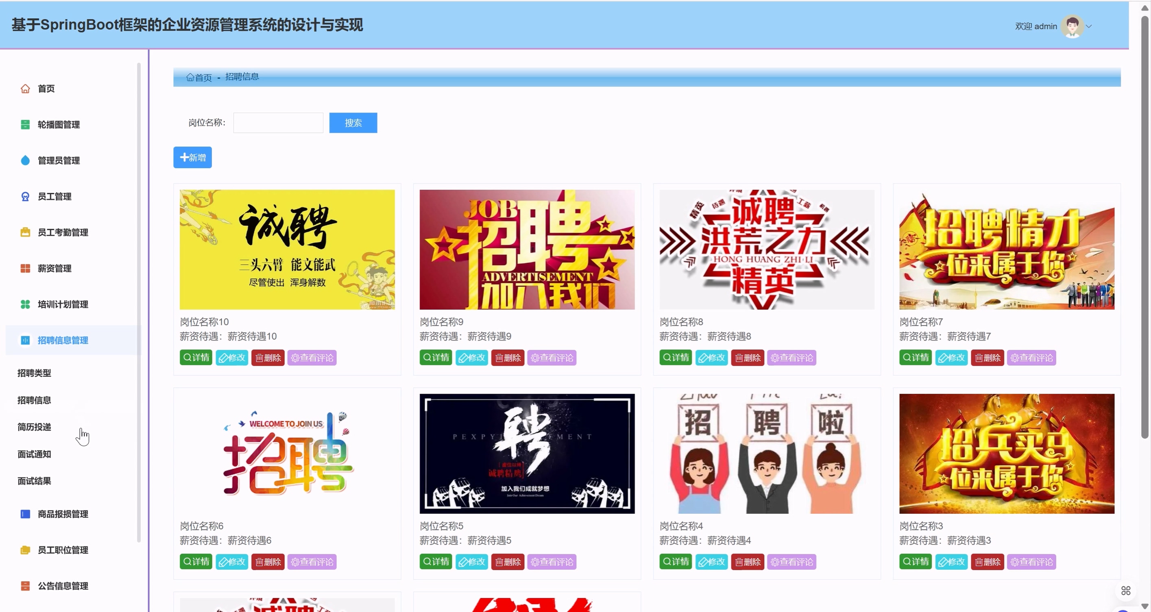Click the attendance management (员工考勤管理) briefcase icon

(25, 232)
